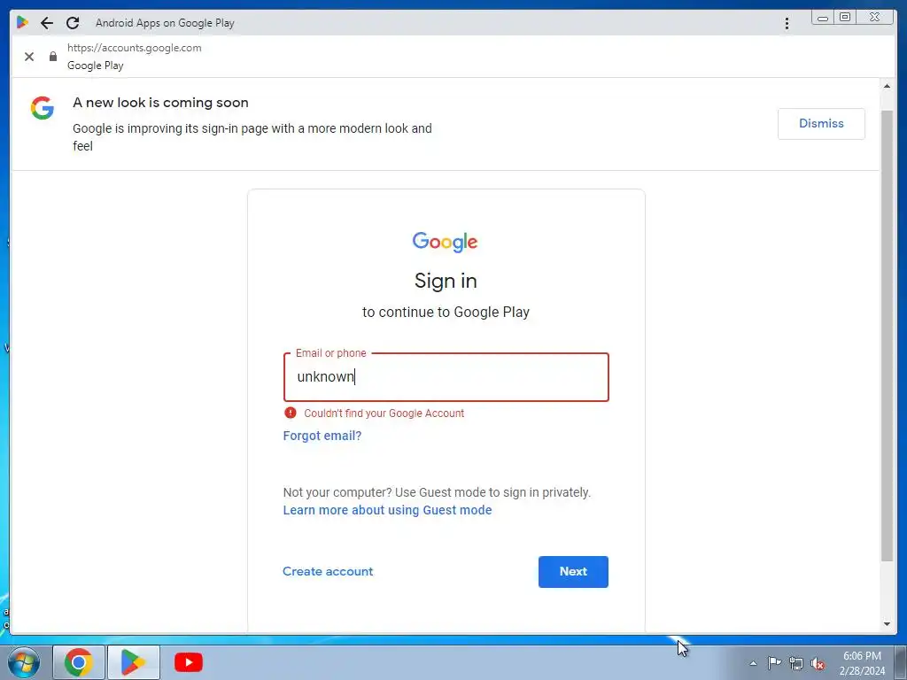This screenshot has height=680, width=907.
Task: Open Learn more about using Guest mode
Action: pyautogui.click(x=387, y=510)
